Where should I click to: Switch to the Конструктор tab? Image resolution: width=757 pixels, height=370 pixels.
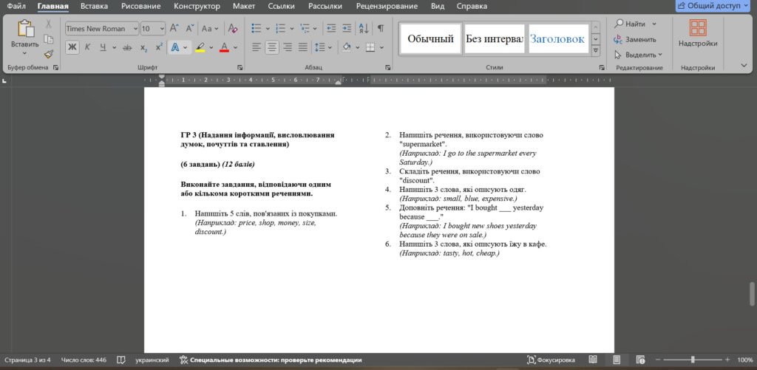[197, 6]
